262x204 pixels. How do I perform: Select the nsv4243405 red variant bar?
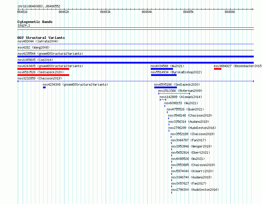tap(43, 69)
